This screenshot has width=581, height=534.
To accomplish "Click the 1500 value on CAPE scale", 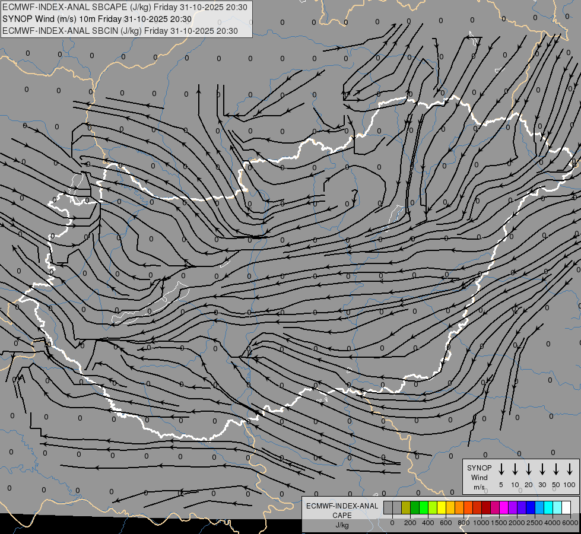I will click(x=499, y=523).
